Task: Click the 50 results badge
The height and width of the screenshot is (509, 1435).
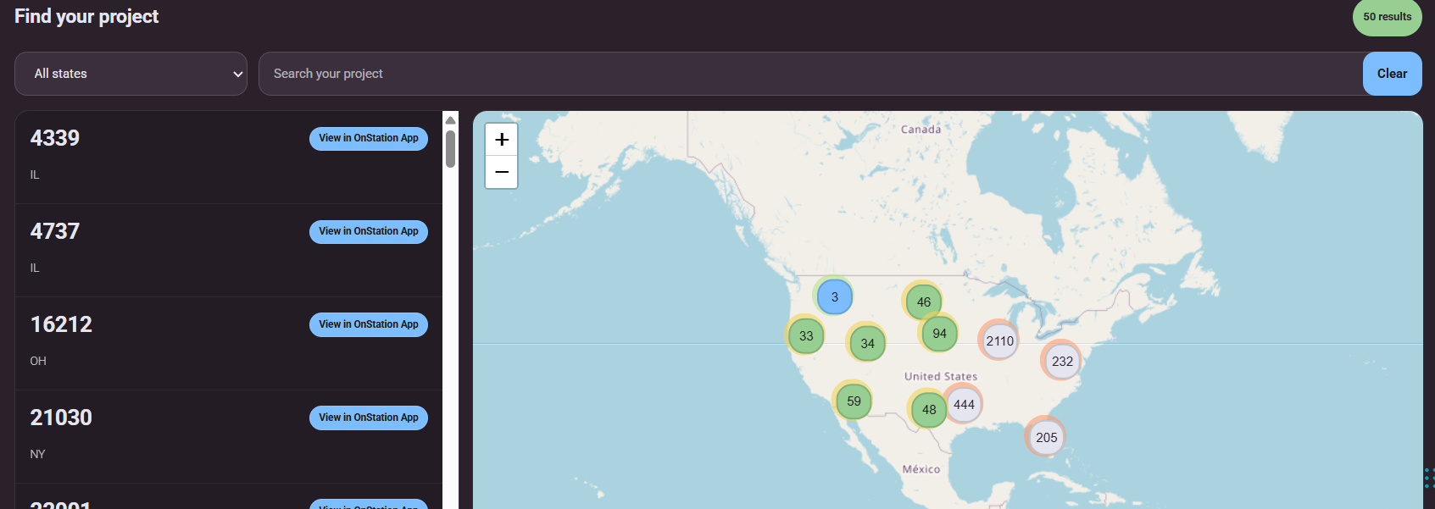Action: 1387,17
